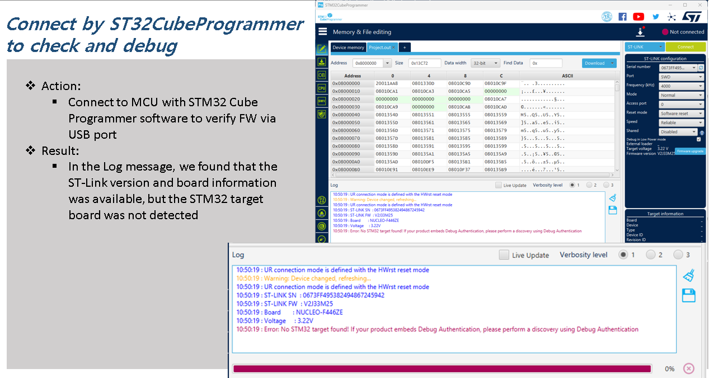Clear the log with broom in enlarged Log view
This screenshot has width=709, height=378.
coord(689,275)
